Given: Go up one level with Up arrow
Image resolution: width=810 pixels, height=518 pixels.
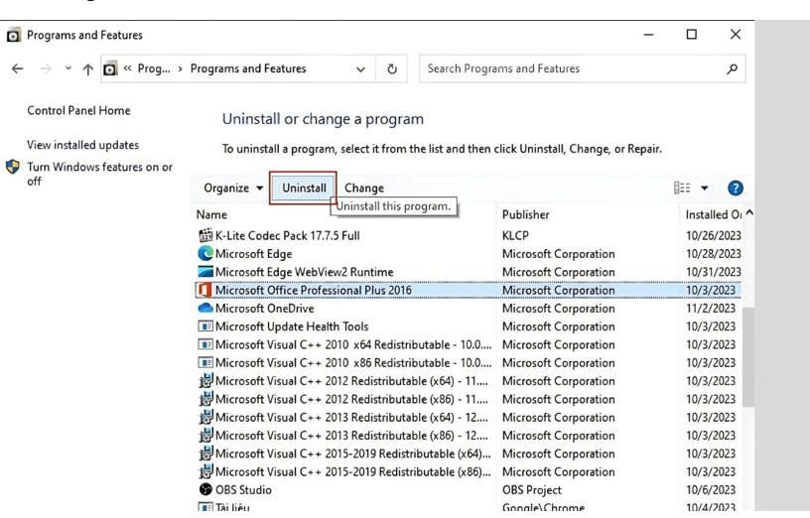Looking at the screenshot, I should click(87, 69).
